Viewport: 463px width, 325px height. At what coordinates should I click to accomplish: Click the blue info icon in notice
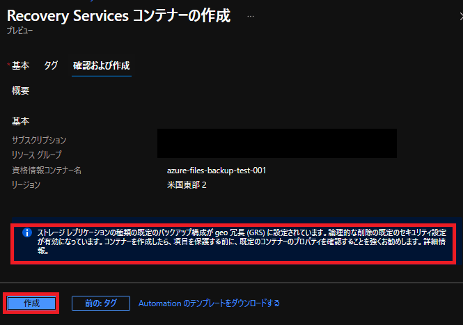coord(27,232)
